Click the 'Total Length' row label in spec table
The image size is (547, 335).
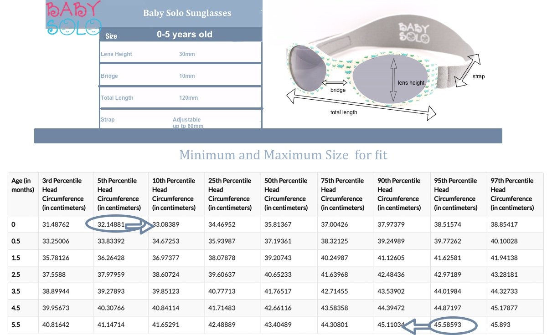coord(117,98)
